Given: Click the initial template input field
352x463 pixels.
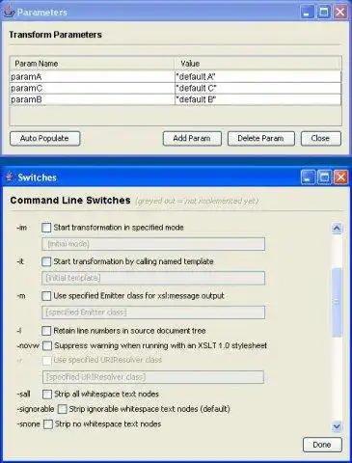Looking at the screenshot, I should click(x=153, y=278).
